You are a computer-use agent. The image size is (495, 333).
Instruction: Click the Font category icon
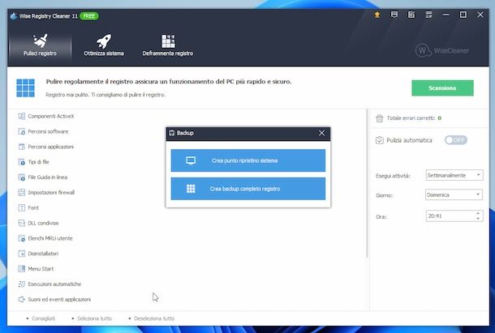[x=21, y=207]
